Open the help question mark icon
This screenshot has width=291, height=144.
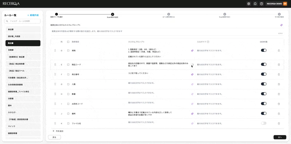tap(262, 4)
